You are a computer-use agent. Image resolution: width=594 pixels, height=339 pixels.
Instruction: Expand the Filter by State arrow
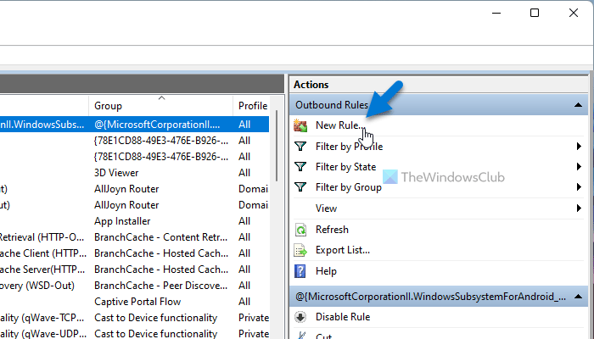coord(579,167)
